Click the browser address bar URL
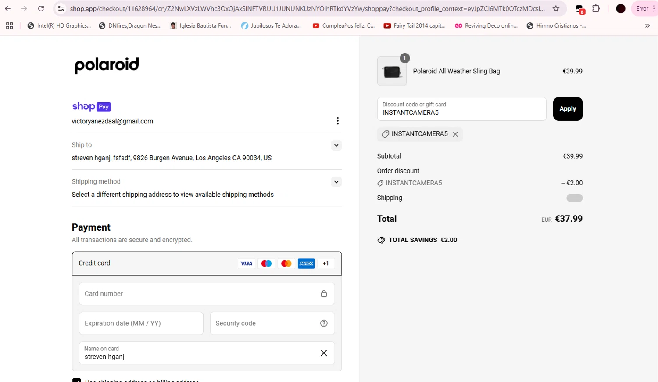Image resolution: width=658 pixels, height=382 pixels. (307, 8)
